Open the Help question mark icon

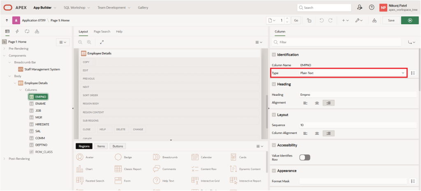[372, 7]
